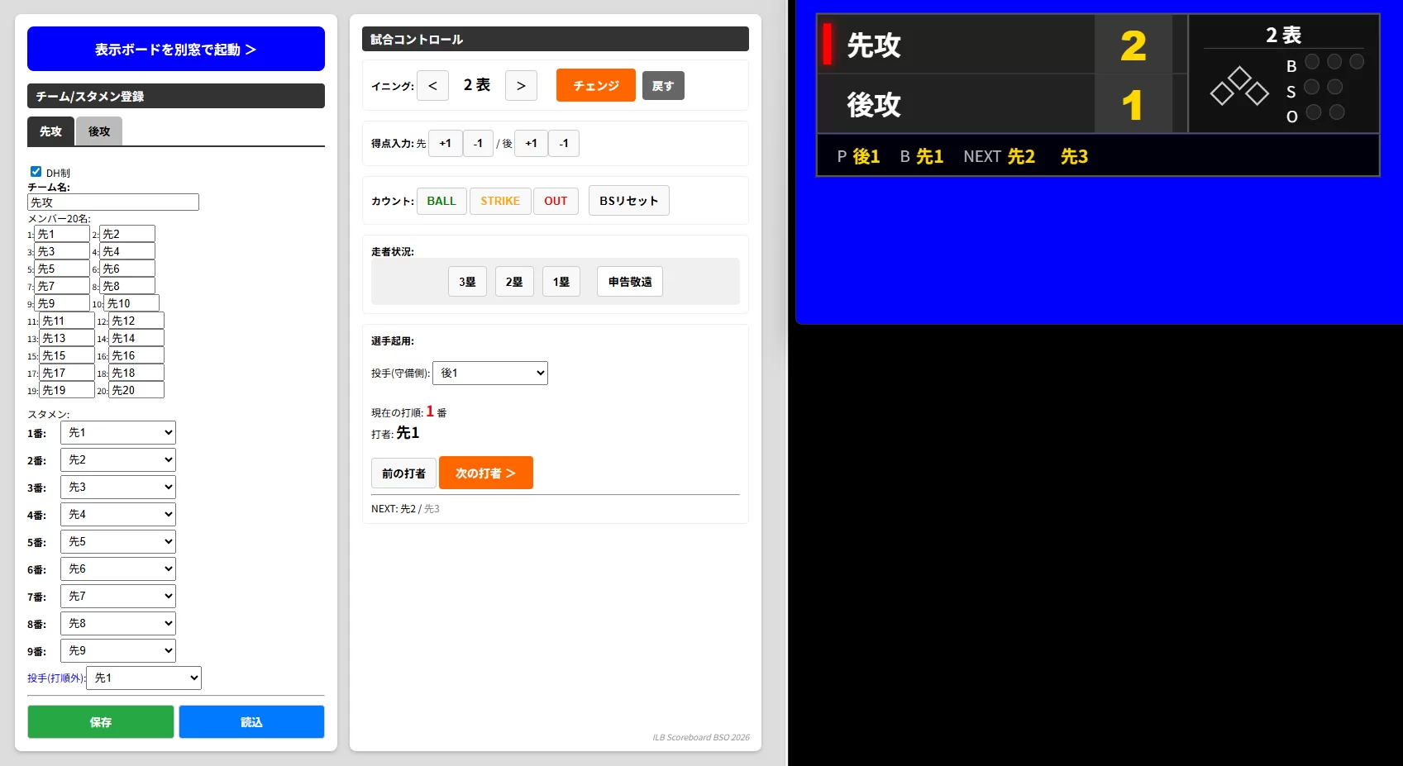Click the STRIKE count button
The image size is (1403, 766).
pos(500,201)
